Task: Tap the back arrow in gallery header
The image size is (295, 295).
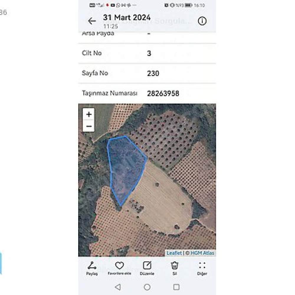Action: coord(92,21)
